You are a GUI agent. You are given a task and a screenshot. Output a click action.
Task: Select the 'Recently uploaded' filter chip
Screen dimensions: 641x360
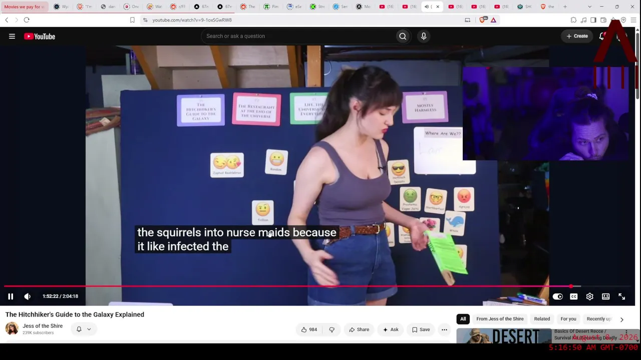click(x=599, y=319)
